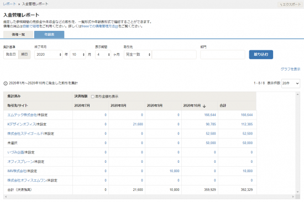Click the 部門 text input field
The width and height of the screenshot is (304, 202).
(223, 55)
